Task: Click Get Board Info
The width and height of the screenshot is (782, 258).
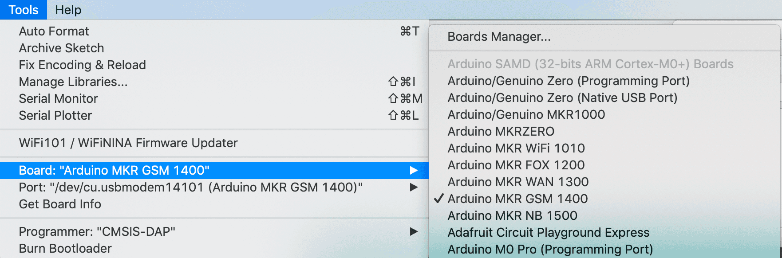Action: [x=60, y=204]
